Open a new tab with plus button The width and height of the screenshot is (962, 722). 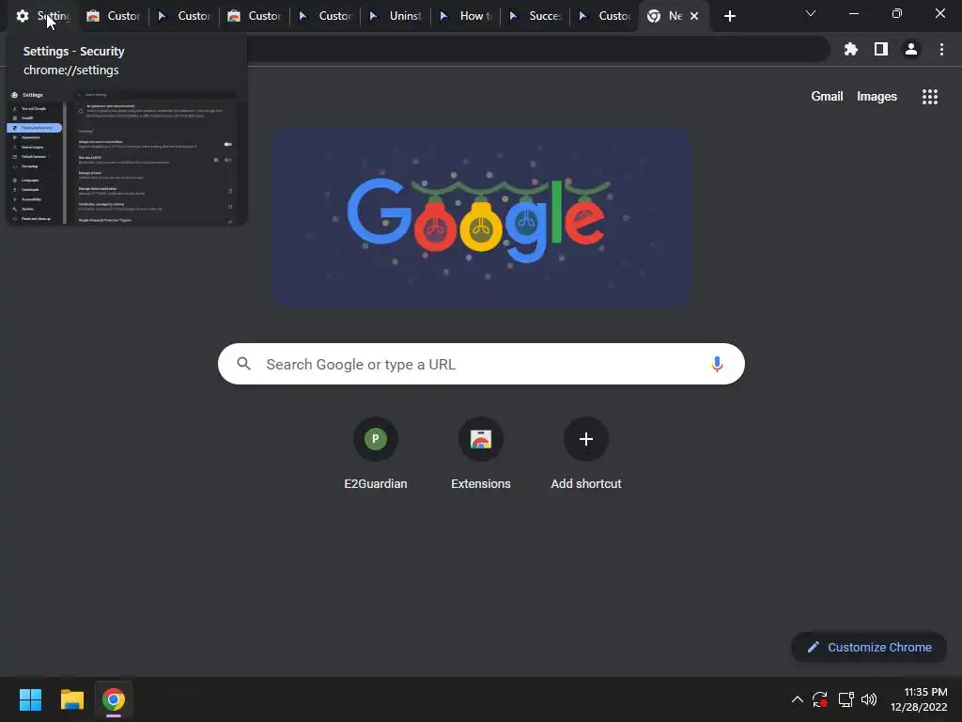(x=729, y=16)
